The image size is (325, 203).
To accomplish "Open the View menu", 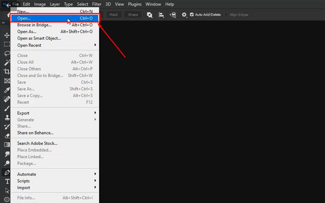I will pos(119,4).
